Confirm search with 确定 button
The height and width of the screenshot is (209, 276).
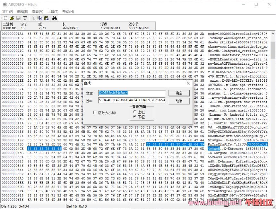click(179, 93)
